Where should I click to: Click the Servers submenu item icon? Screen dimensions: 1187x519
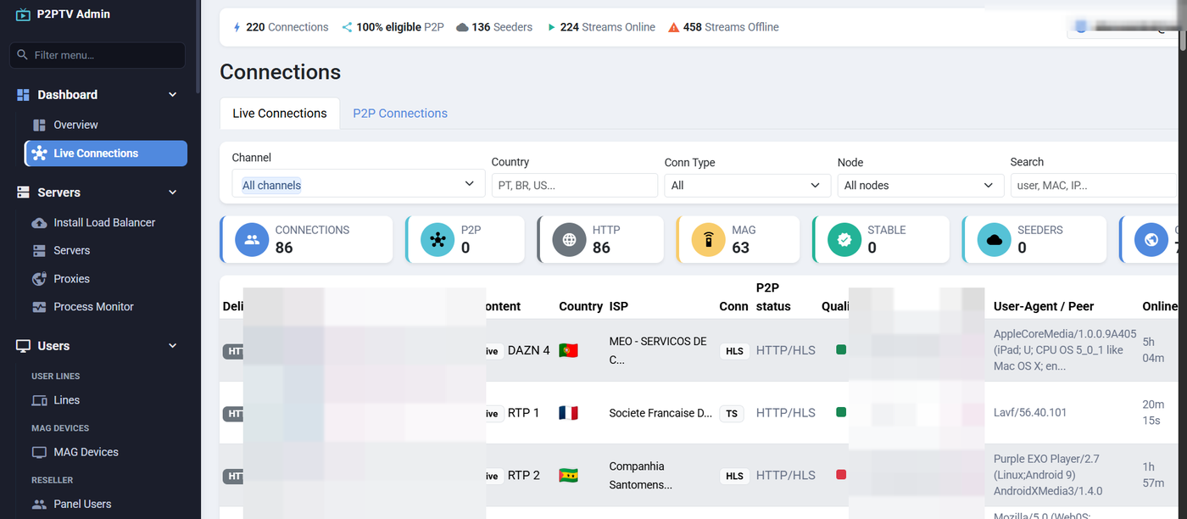pos(39,250)
